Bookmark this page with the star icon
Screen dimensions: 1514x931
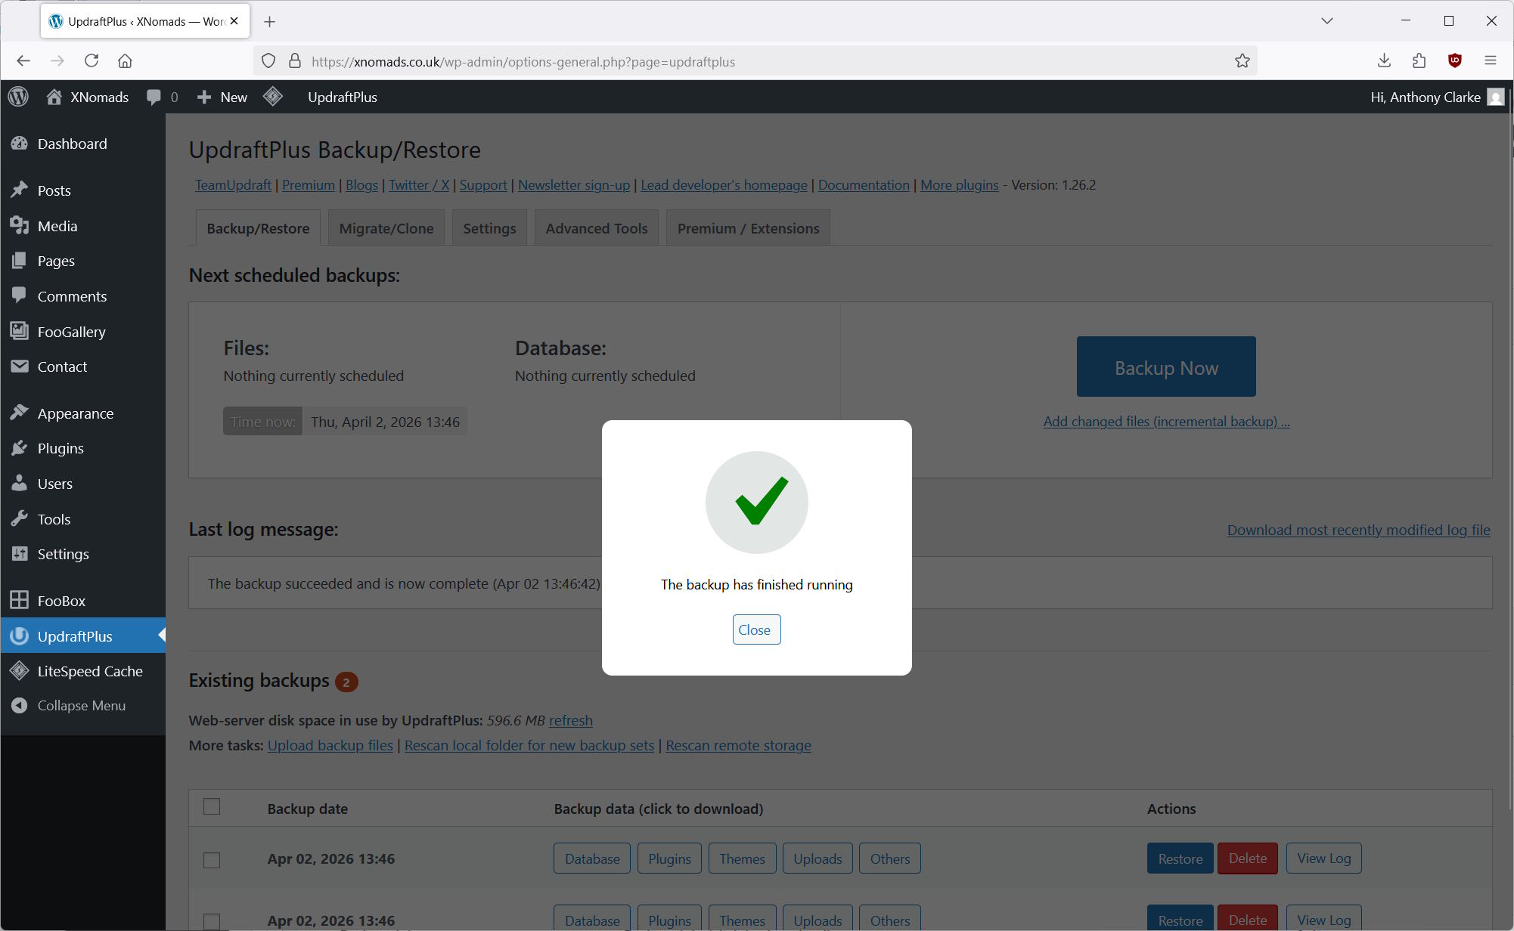click(x=1242, y=61)
